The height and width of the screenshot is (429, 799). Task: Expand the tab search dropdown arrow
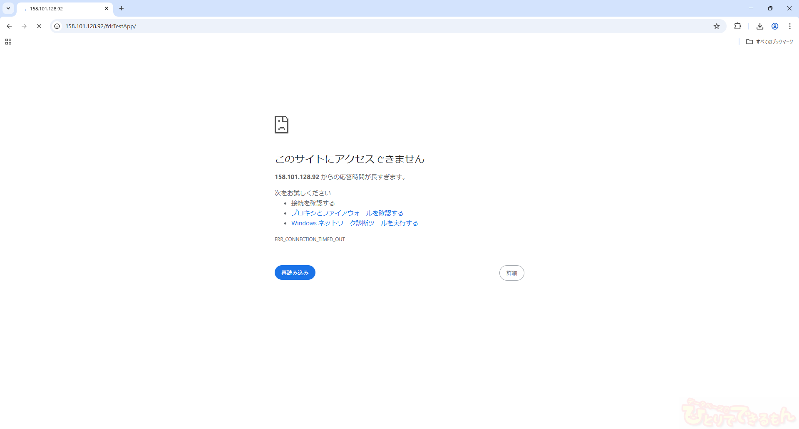(8, 8)
